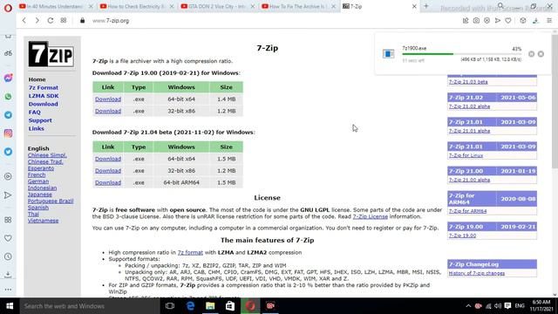The height and width of the screenshot is (314, 558).
Task: Open 7-Zip 21.02 alpha news link
Action: click(x=469, y=106)
